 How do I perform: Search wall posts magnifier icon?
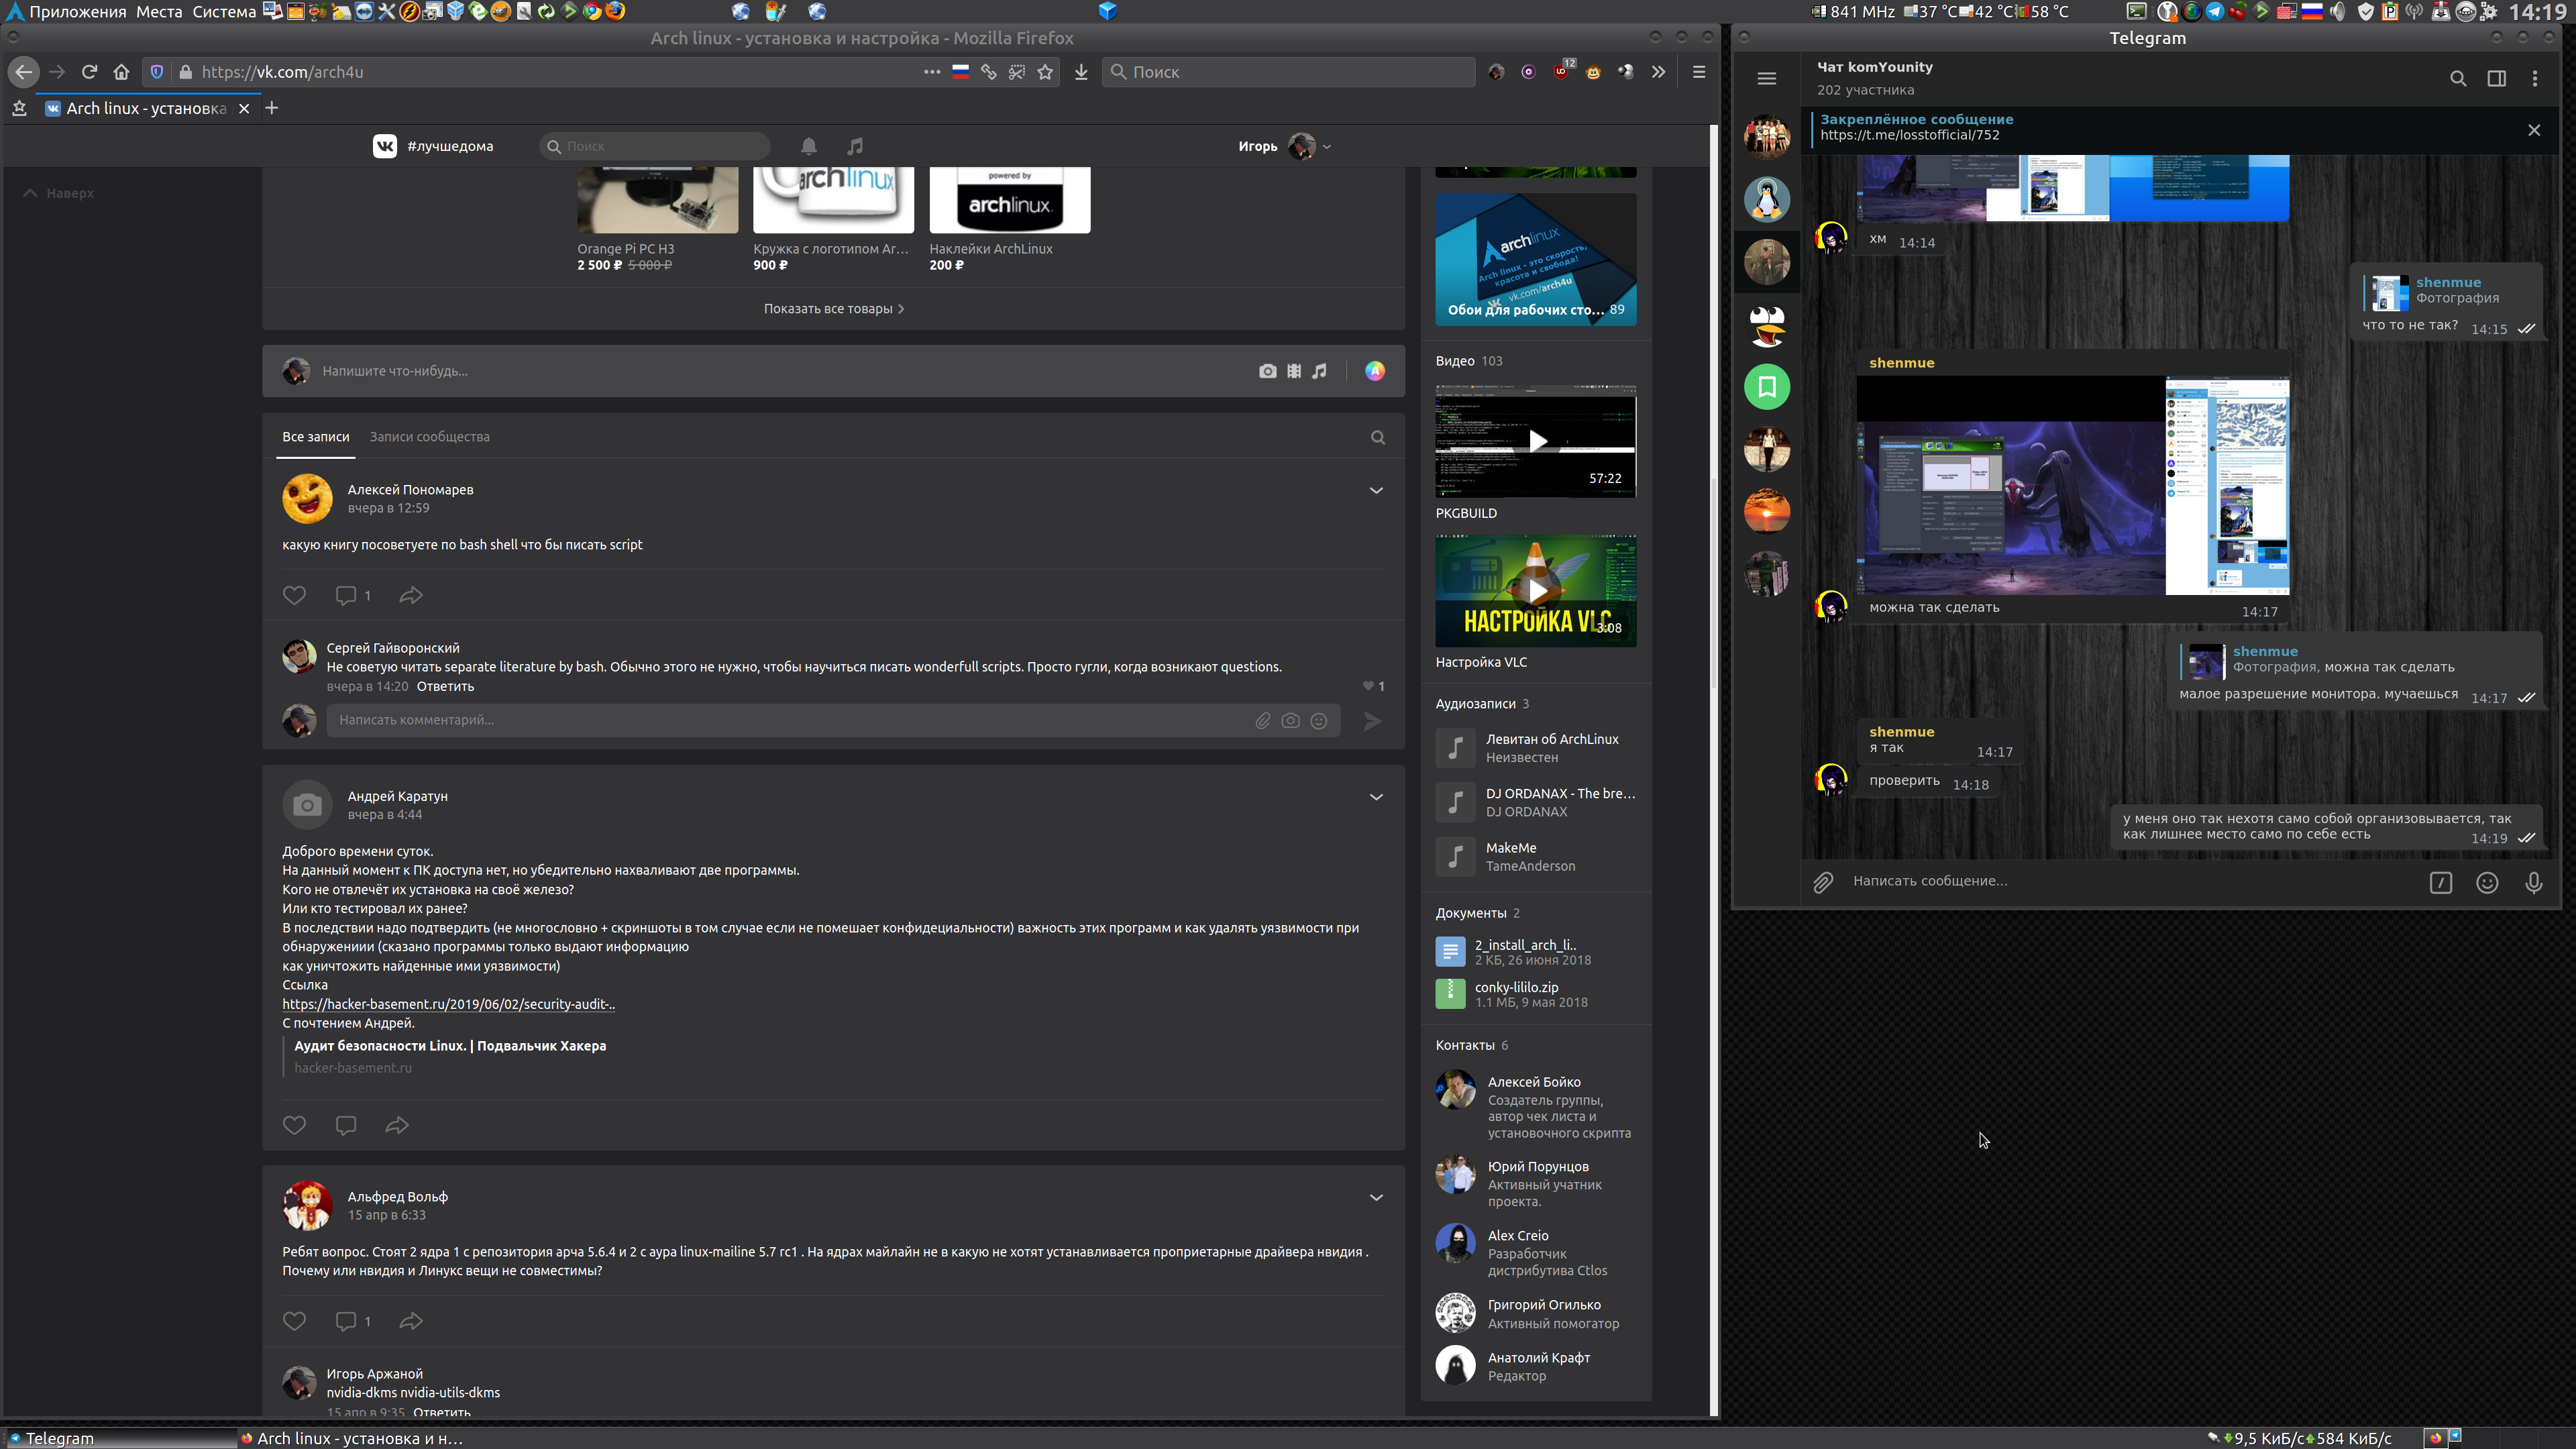coord(1378,437)
